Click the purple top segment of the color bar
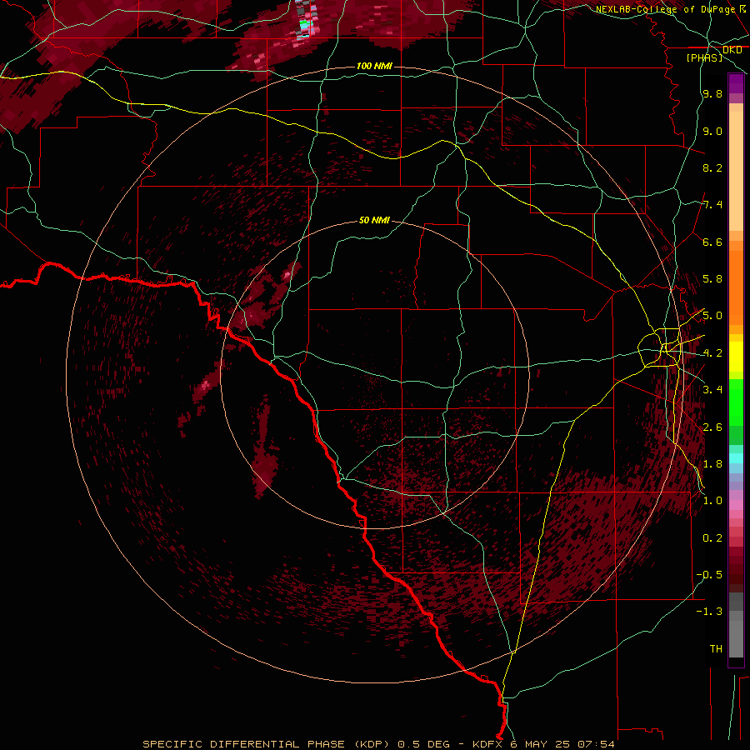Viewport: 750px width, 750px height. (x=736, y=83)
